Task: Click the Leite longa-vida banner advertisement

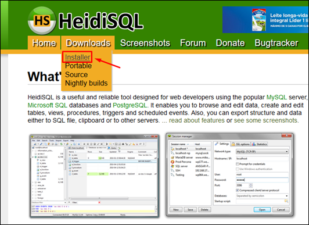Action: (265, 20)
